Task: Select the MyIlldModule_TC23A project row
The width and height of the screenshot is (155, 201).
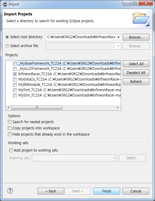Action: click(x=69, y=85)
